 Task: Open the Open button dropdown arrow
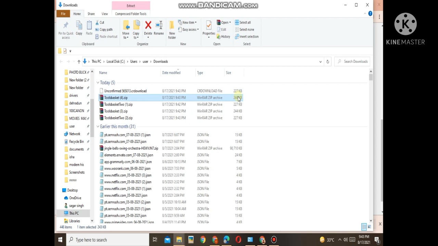pyautogui.click(x=230, y=23)
